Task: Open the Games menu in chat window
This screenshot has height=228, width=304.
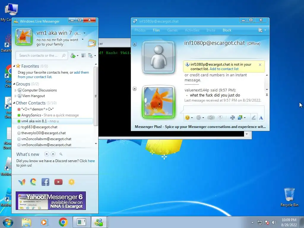Action: coord(172,30)
